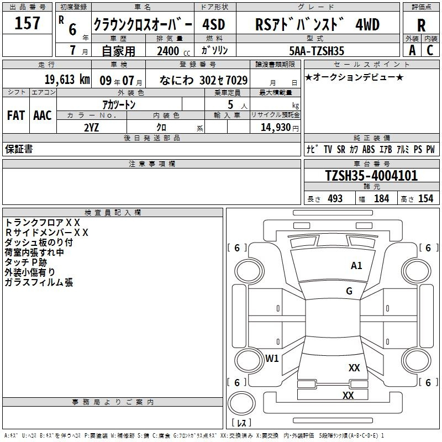Click the chassis number TZSH35-4004101
Viewport: 442px width, 442px height.
point(371,176)
